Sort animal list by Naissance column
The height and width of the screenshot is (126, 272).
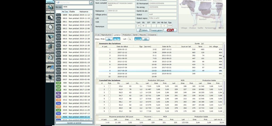pyautogui.click(x=84, y=12)
